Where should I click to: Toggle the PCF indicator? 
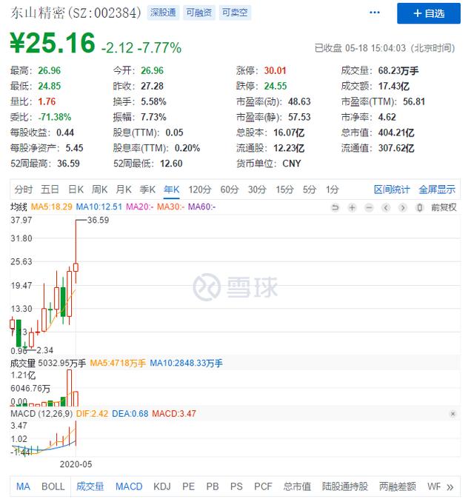click(x=263, y=487)
